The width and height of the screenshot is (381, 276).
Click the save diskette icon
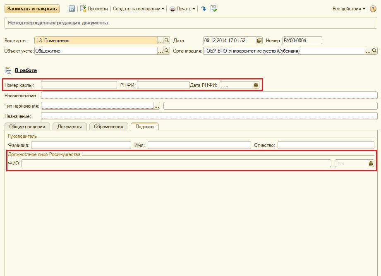click(x=72, y=9)
